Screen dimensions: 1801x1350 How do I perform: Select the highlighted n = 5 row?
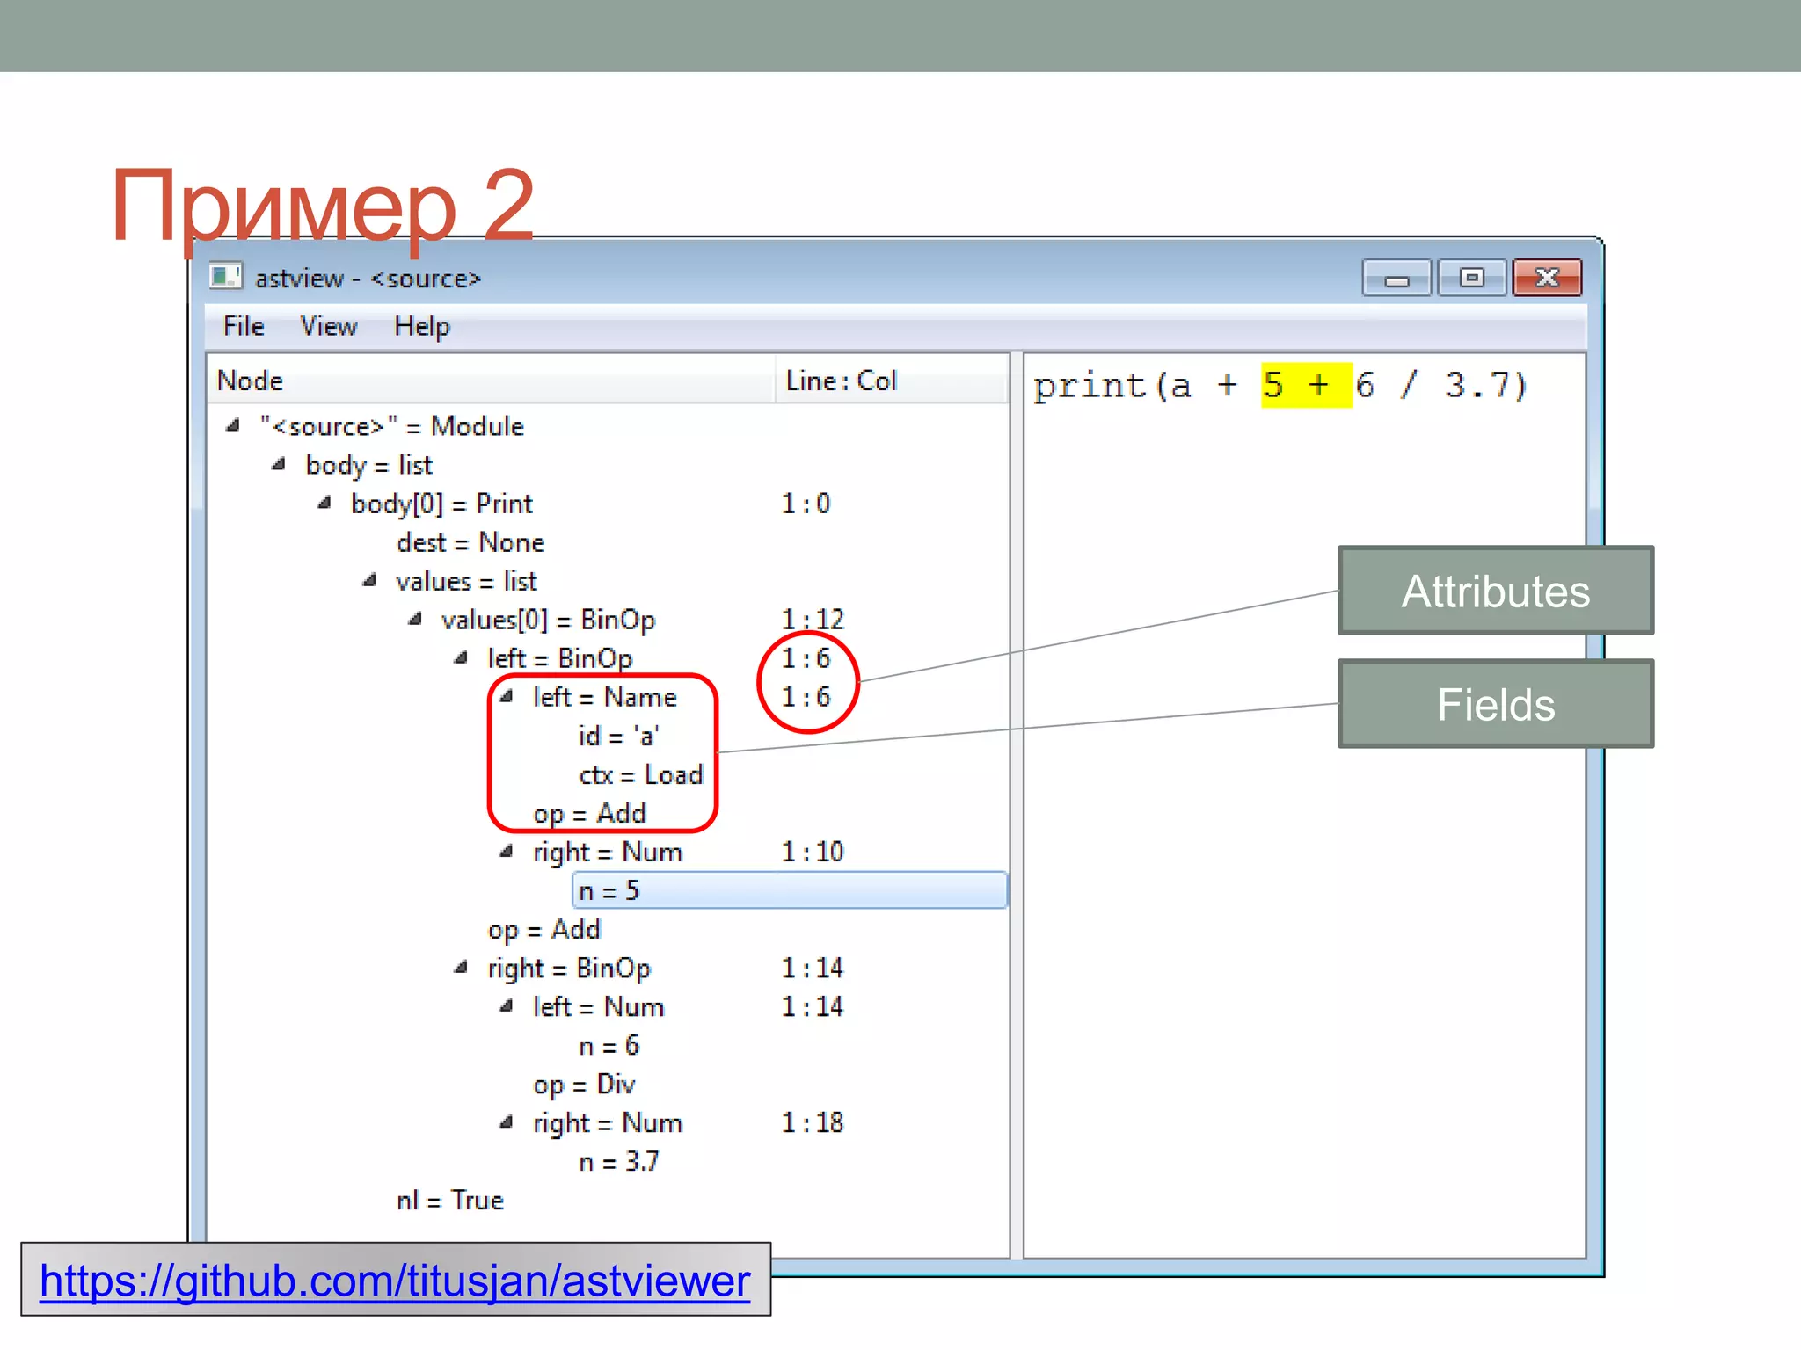click(789, 890)
